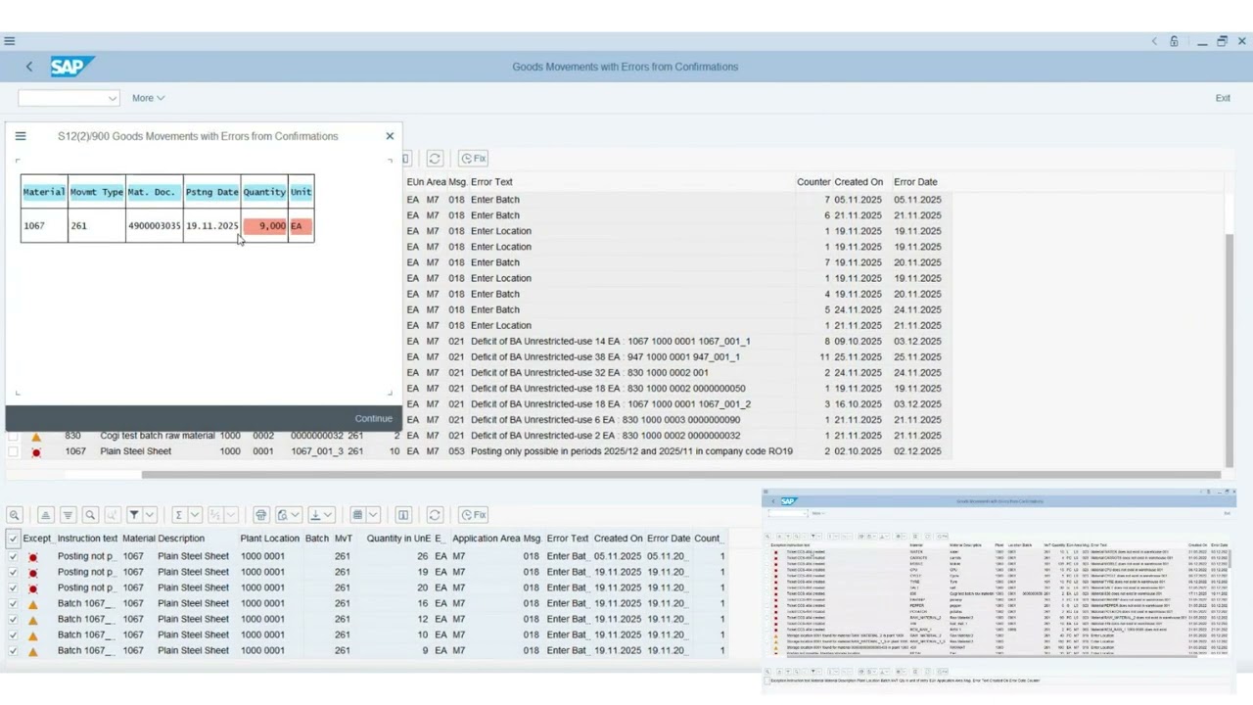Refresh the upper table
Viewport: 1253px width, 705px height.
(435, 159)
